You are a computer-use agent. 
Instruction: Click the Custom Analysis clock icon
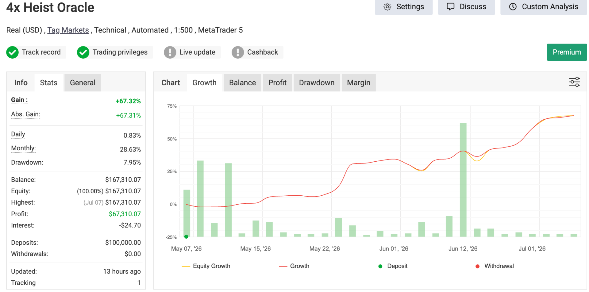513,7
